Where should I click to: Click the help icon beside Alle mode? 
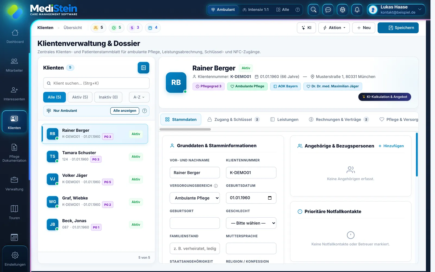click(298, 10)
